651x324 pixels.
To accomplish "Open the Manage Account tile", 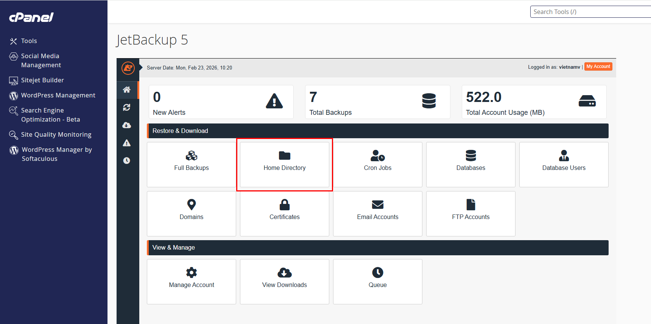I will coord(192,282).
